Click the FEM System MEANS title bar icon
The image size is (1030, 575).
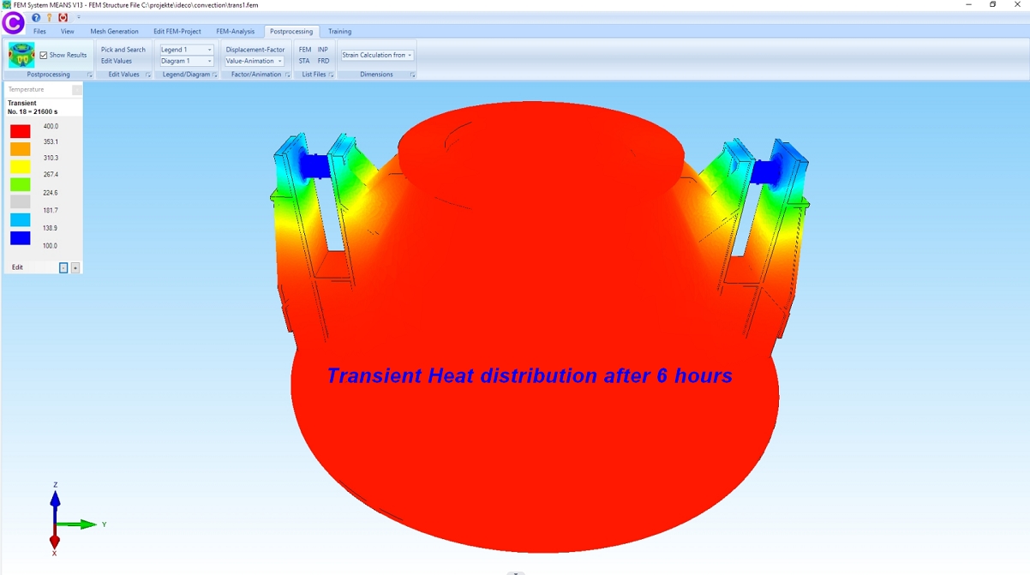[x=6, y=5]
